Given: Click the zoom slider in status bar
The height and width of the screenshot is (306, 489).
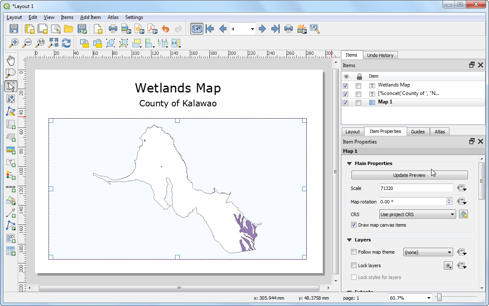Looking at the screenshot, I should click(439, 298).
